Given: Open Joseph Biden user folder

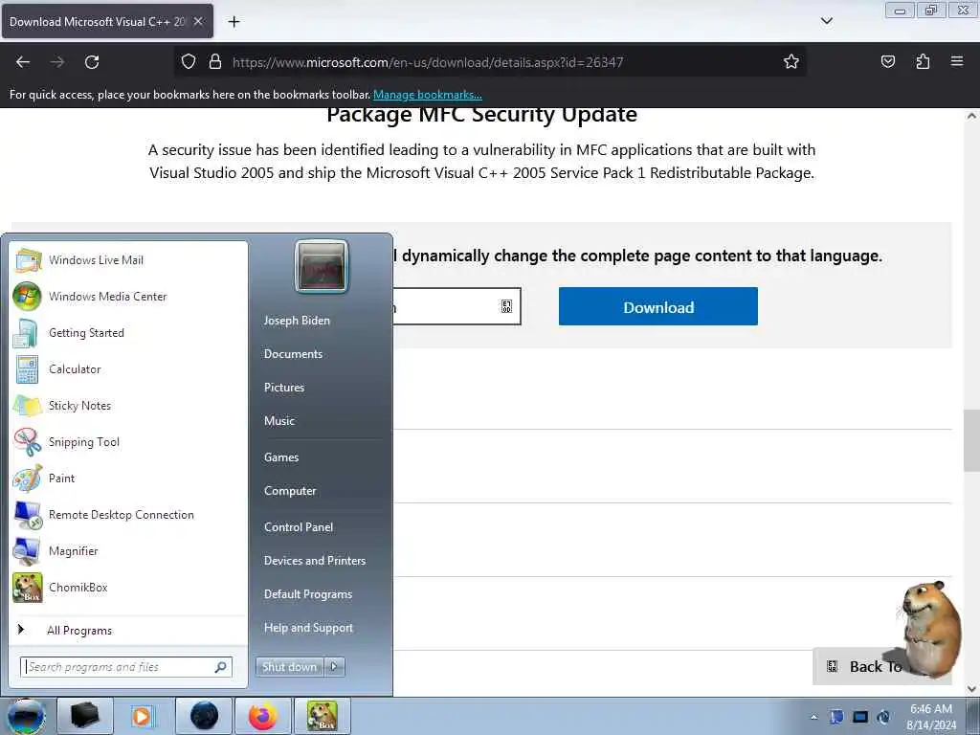Looking at the screenshot, I should coord(297,321).
